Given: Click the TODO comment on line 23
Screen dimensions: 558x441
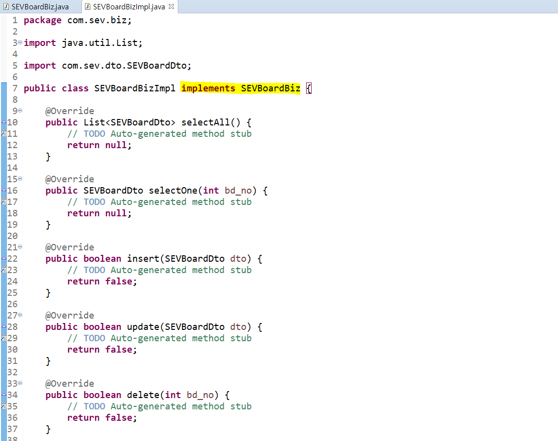Looking at the screenshot, I should (159, 270).
